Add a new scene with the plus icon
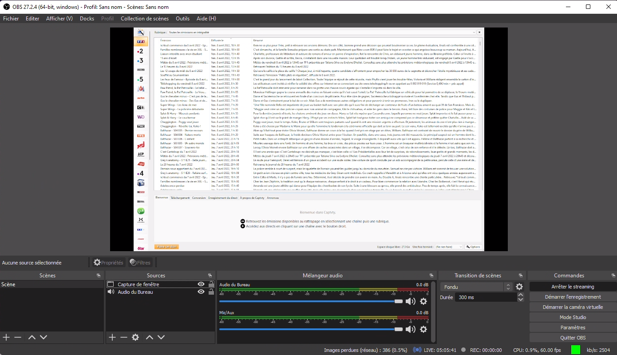617x355 pixels. pyautogui.click(x=6, y=337)
